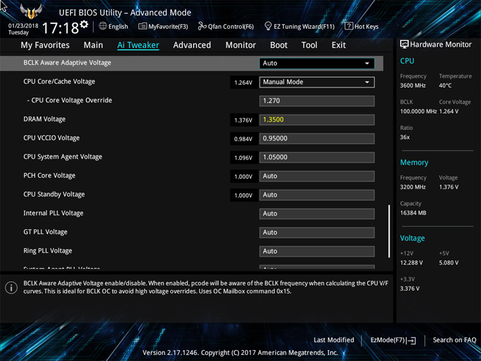Click 12.288 V reading in Hardware Monitor
Viewport: 481px width, 361px height.
pyautogui.click(x=412, y=263)
